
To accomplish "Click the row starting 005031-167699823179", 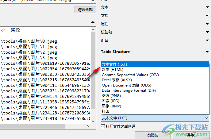I will click(45, 91).
